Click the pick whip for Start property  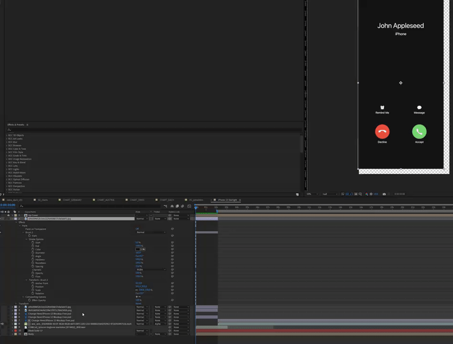pyautogui.click(x=173, y=243)
